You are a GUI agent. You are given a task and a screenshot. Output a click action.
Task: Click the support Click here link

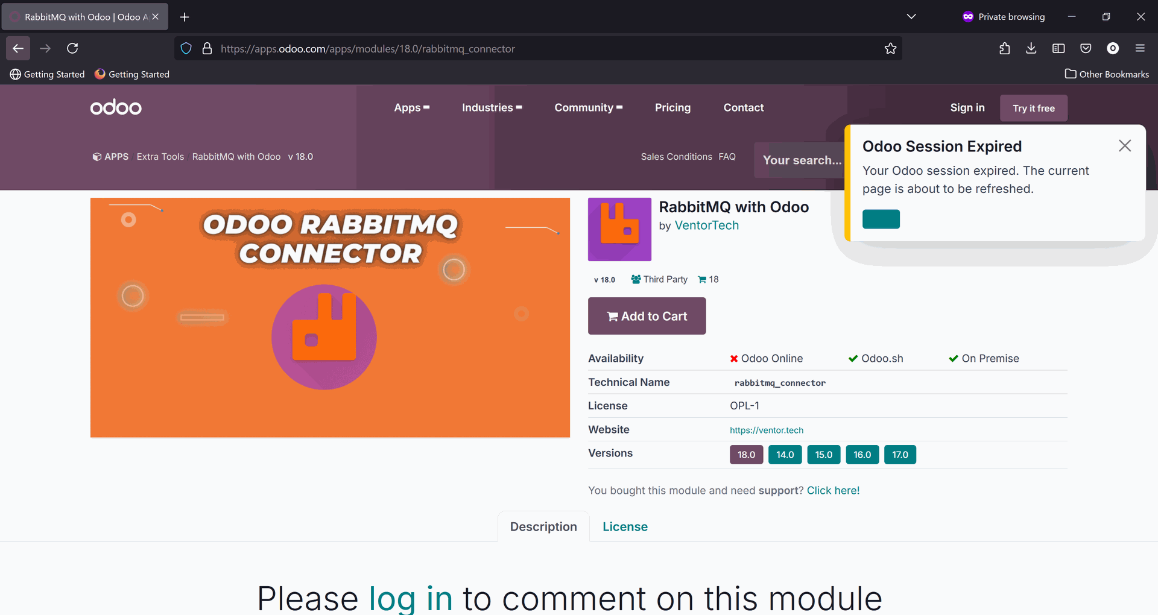coord(833,490)
